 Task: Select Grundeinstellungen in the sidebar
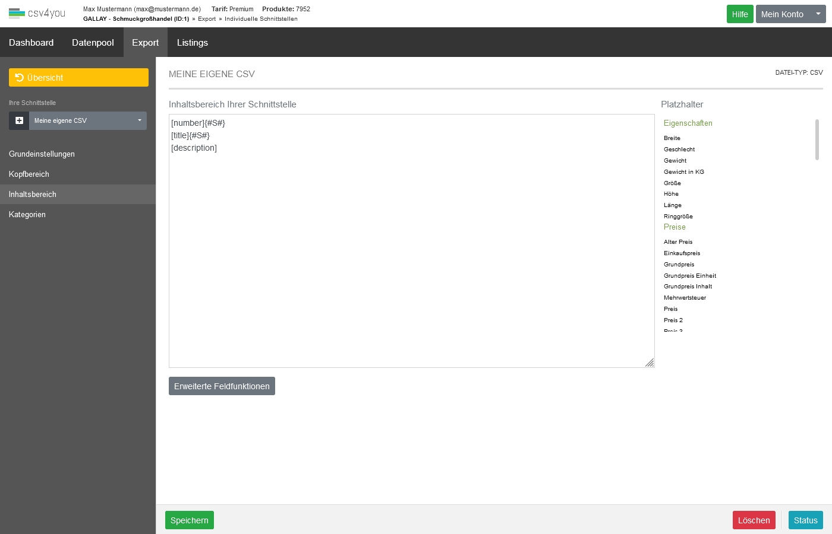pos(42,154)
